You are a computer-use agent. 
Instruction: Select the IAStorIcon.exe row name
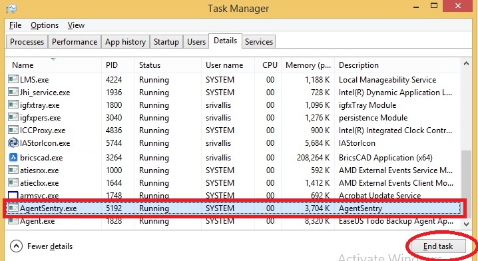pos(45,143)
